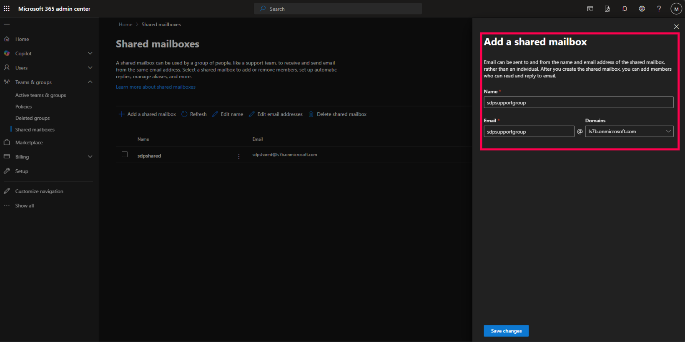685x342 pixels.
Task: Go to Home in sidebar
Action: pos(22,39)
